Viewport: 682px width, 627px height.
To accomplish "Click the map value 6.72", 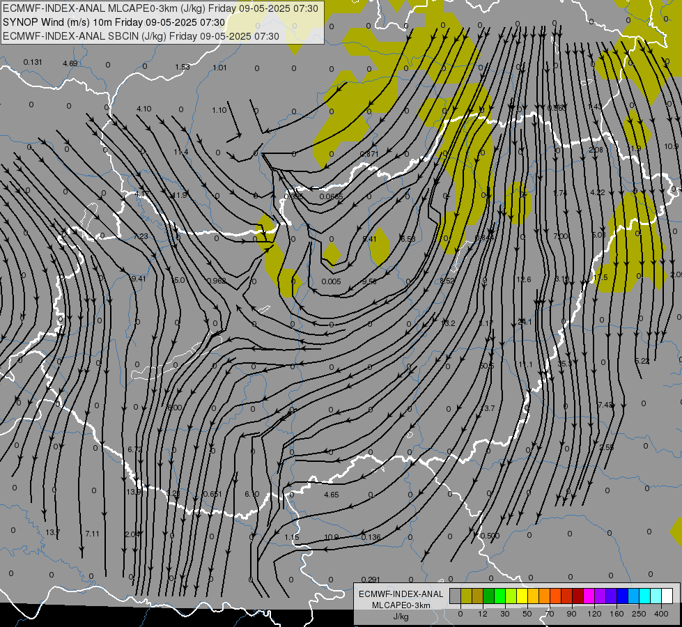I will coord(135,449).
